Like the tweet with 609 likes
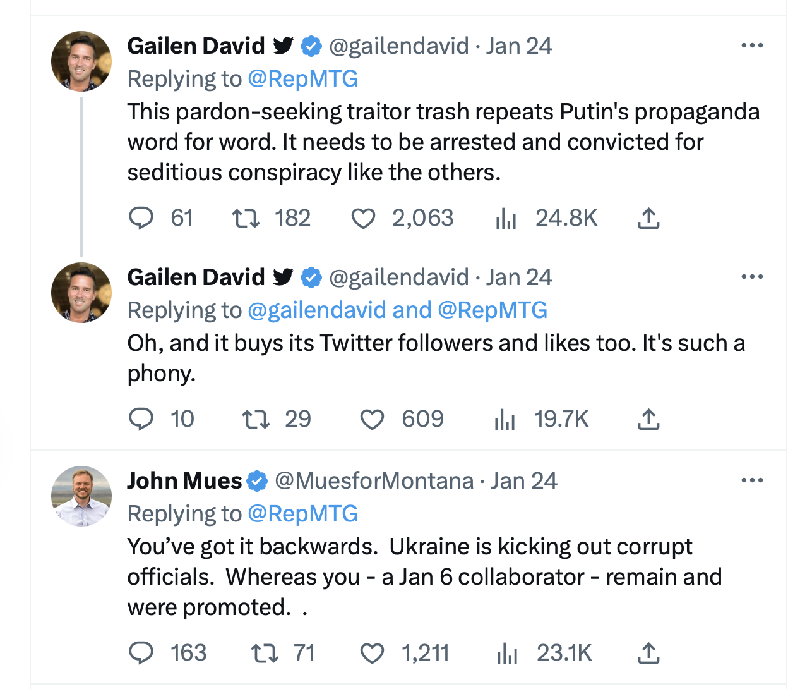This screenshot has width=812, height=689. point(372,419)
